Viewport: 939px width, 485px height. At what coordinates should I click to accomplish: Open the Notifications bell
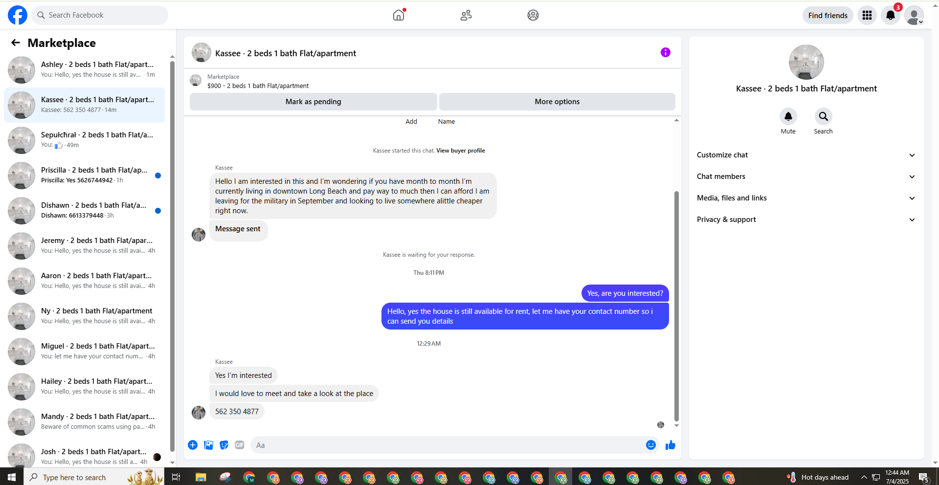pyautogui.click(x=891, y=15)
